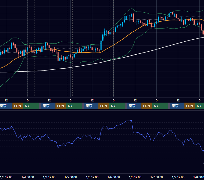Click the 1/6 12:00 time axis label
The image size is (204, 180).
pyautogui.click(x=135, y=177)
